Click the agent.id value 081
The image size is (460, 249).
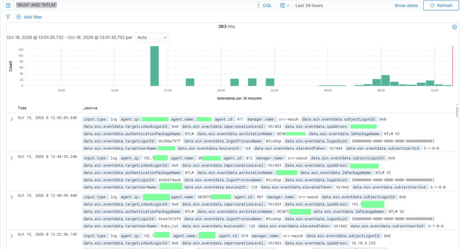260,197
